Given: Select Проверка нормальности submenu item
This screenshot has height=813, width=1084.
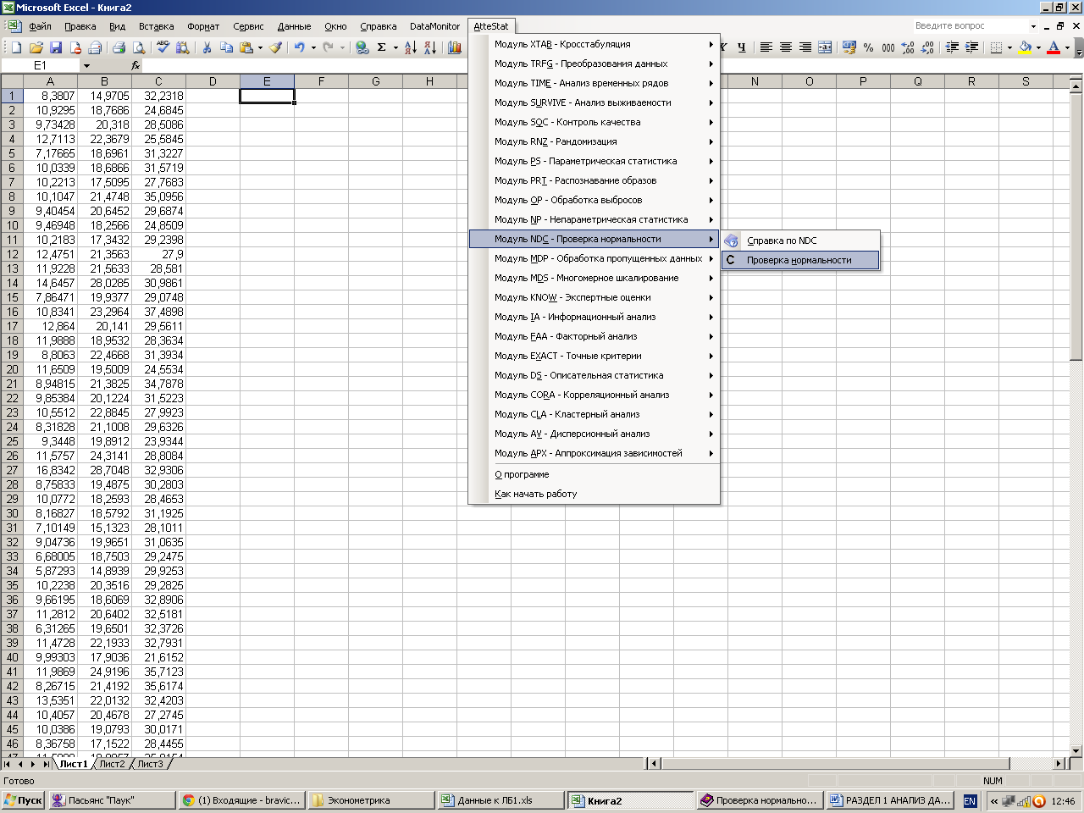Looking at the screenshot, I should pos(800,260).
